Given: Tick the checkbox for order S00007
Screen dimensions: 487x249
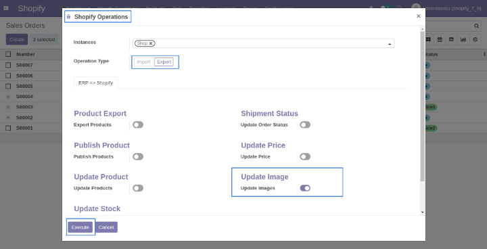Looking at the screenshot, I should coord(8,65).
